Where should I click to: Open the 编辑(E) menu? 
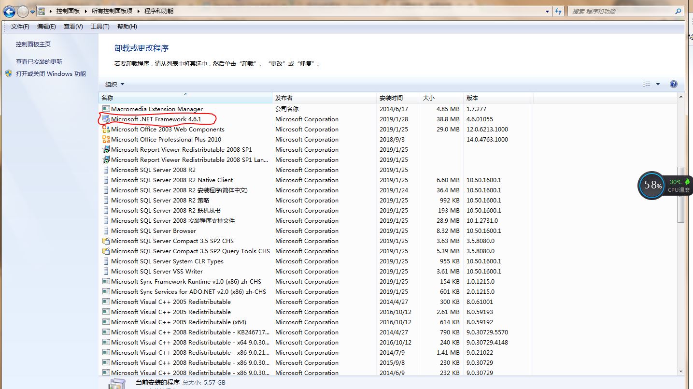click(x=46, y=27)
